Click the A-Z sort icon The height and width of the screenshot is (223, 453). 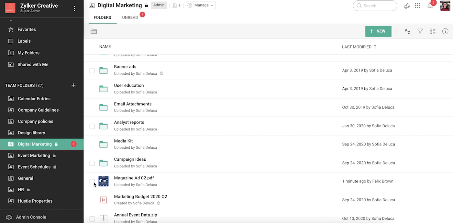(x=407, y=31)
